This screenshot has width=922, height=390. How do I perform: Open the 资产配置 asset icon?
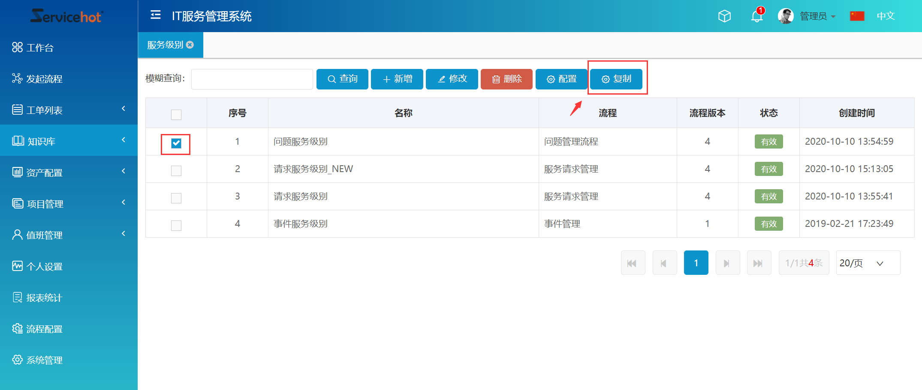coord(17,172)
